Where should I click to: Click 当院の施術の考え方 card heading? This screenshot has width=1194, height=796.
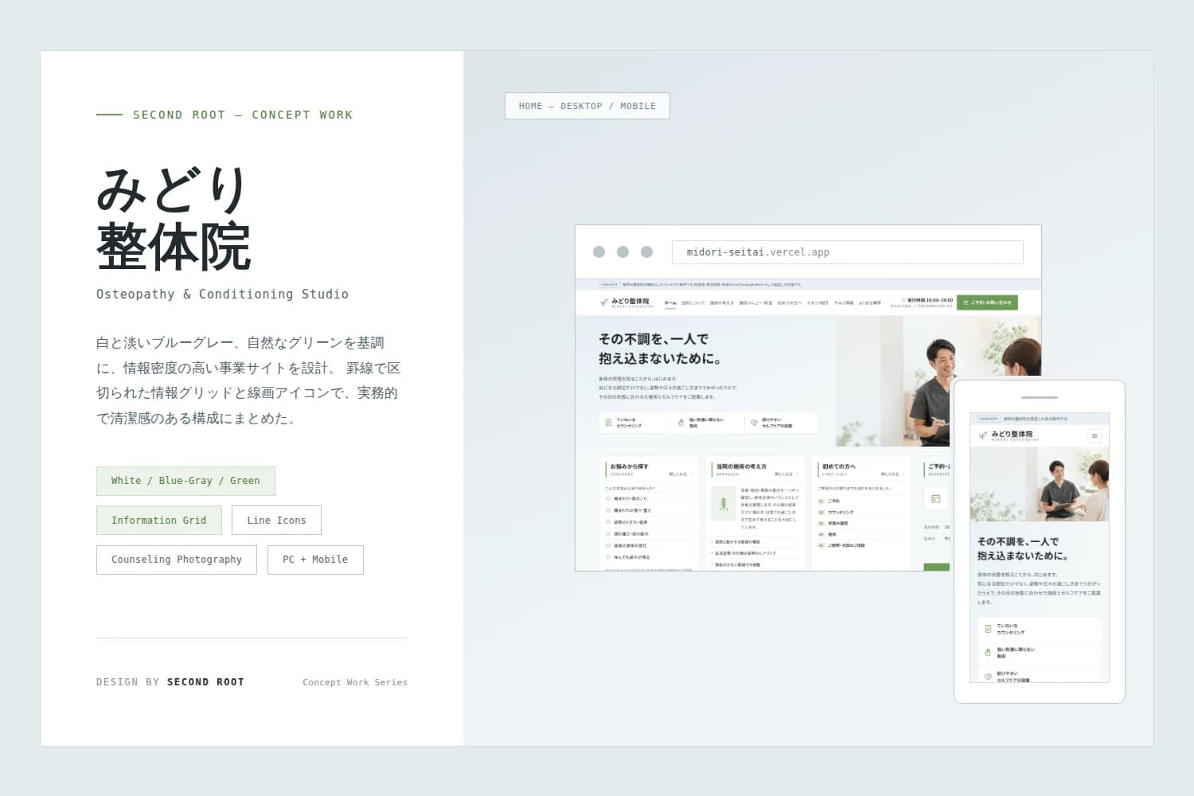[x=742, y=466]
